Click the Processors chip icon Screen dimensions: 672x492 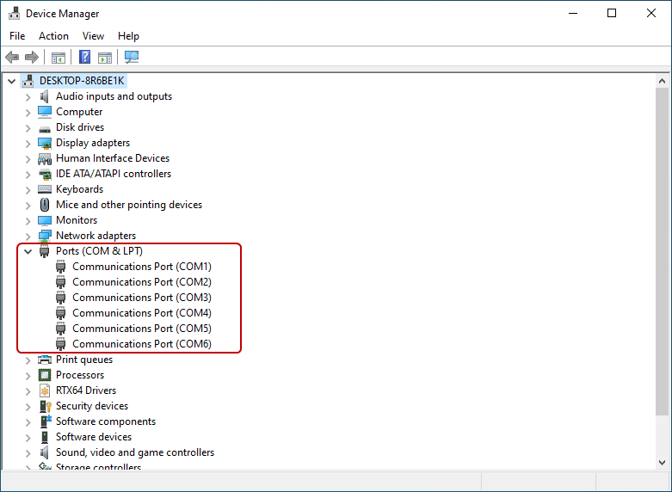(45, 375)
